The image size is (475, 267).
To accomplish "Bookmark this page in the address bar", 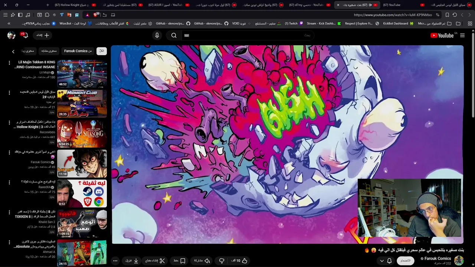I will [x=447, y=15].
